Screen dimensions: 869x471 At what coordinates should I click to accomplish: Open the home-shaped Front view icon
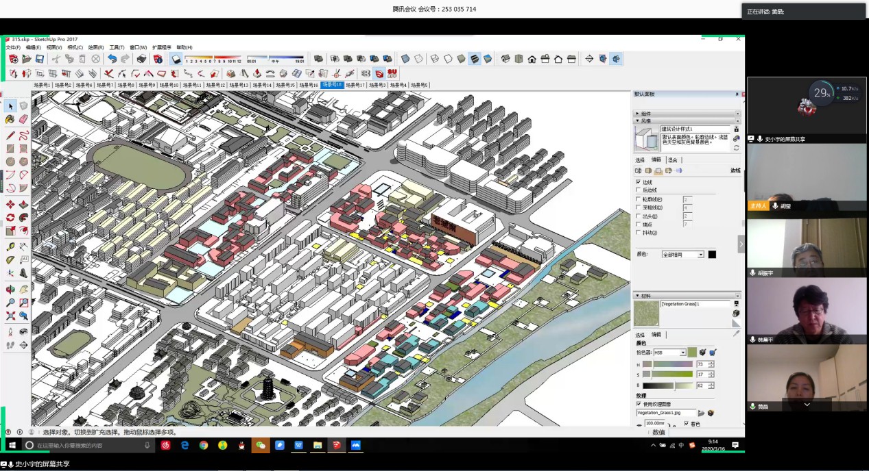(532, 59)
